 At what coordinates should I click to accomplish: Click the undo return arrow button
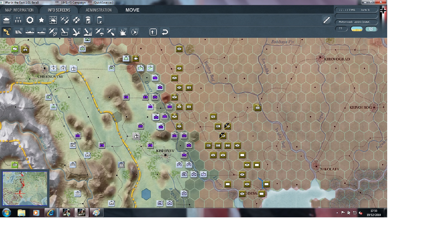coord(165,32)
